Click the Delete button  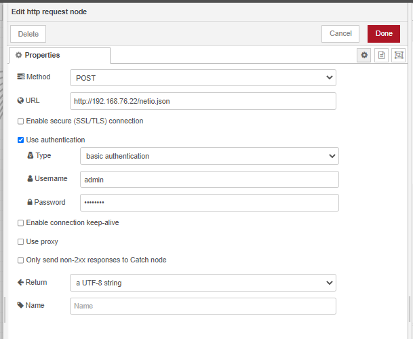pyautogui.click(x=28, y=34)
